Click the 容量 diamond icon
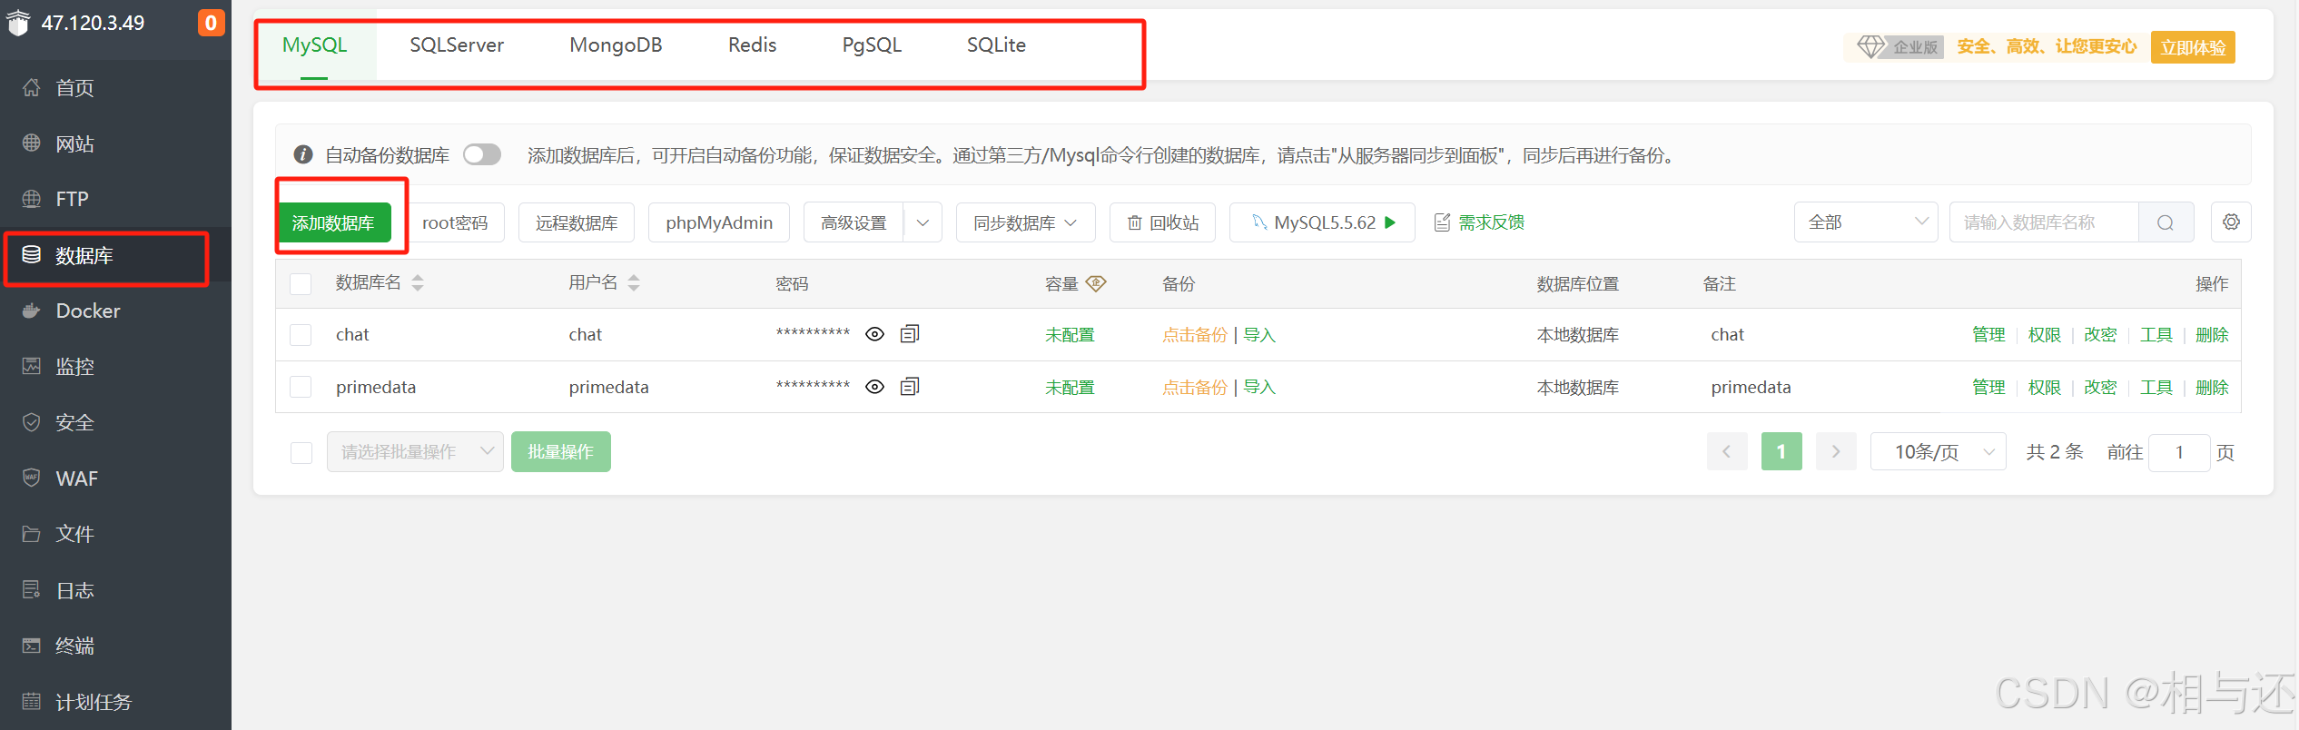This screenshot has height=730, width=2299. point(1096,283)
